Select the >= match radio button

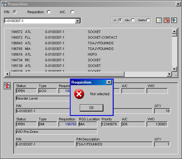(x=120, y=20)
